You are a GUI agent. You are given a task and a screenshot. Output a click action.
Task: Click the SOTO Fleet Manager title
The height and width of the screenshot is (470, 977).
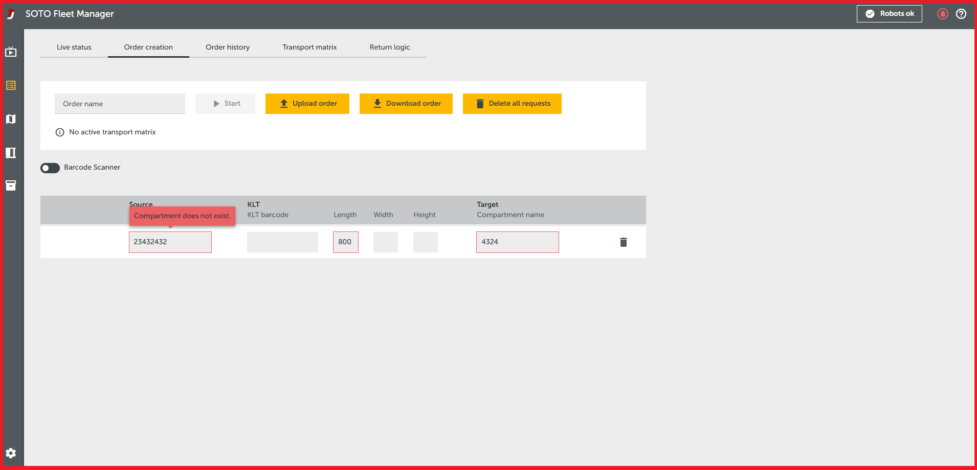coord(70,14)
